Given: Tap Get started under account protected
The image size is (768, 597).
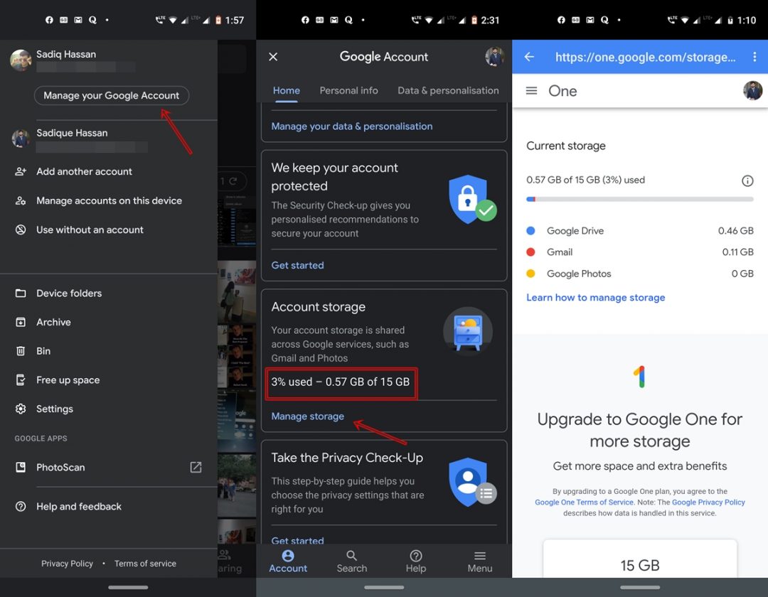Looking at the screenshot, I should pyautogui.click(x=297, y=265).
